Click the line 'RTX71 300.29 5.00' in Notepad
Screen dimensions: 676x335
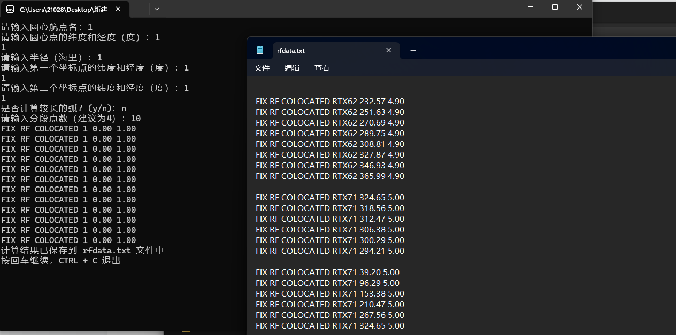pos(330,240)
